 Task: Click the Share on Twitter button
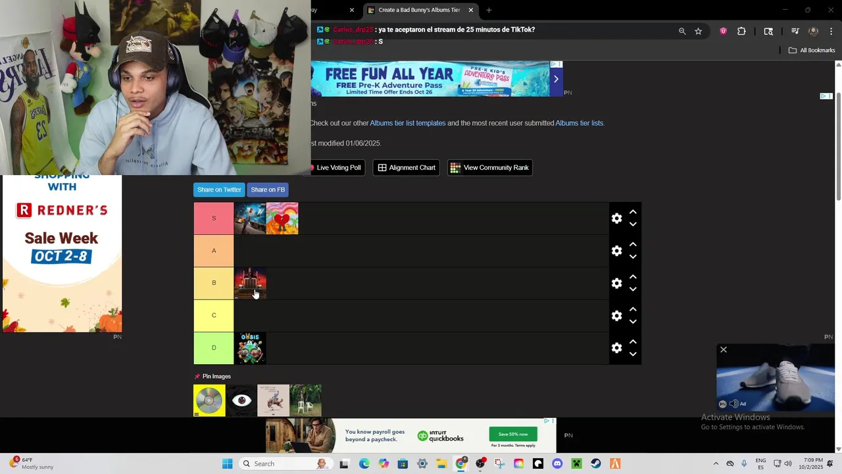coord(219,190)
